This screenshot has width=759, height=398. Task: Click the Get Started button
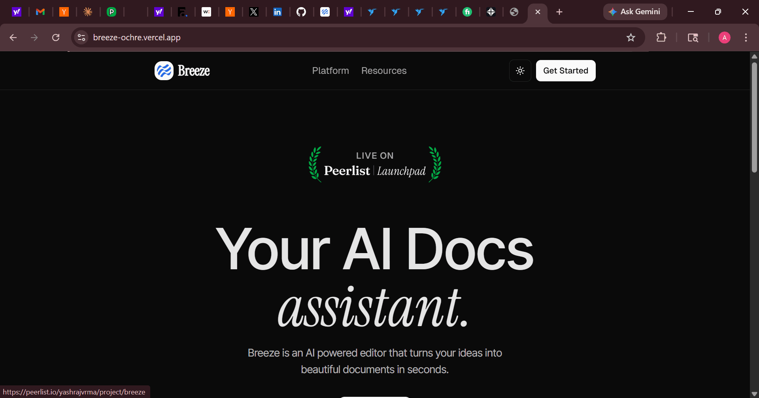pyautogui.click(x=566, y=71)
